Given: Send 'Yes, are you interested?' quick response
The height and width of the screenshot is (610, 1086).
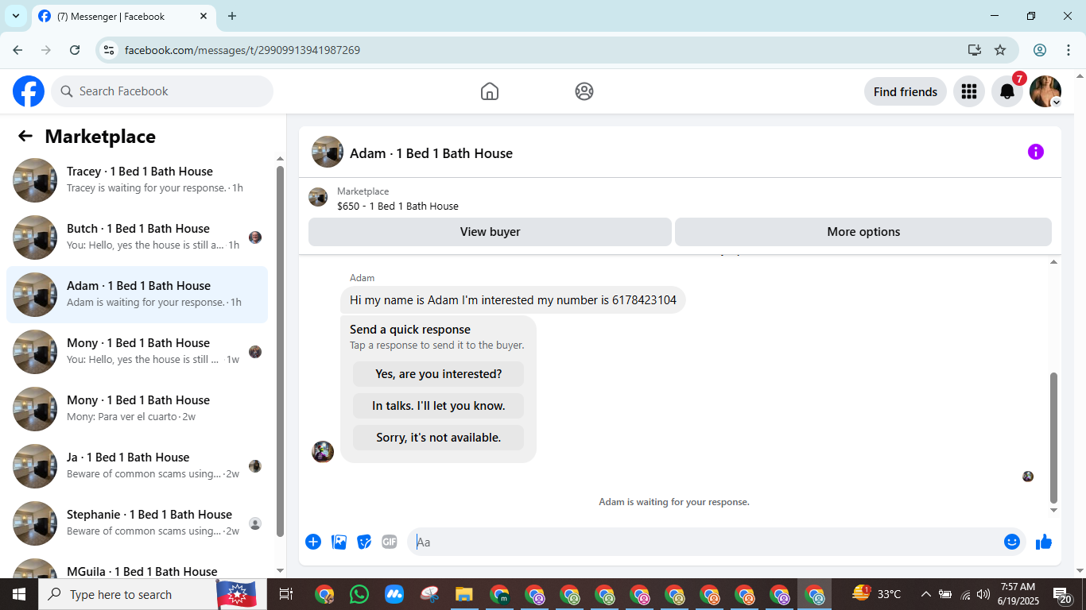Looking at the screenshot, I should coord(439,374).
